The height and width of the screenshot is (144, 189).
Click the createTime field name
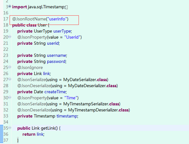55,92
